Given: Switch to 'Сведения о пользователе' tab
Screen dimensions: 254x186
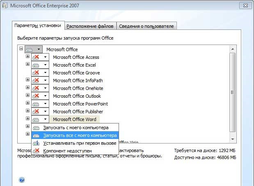Looking at the screenshot, I should (x=146, y=26).
